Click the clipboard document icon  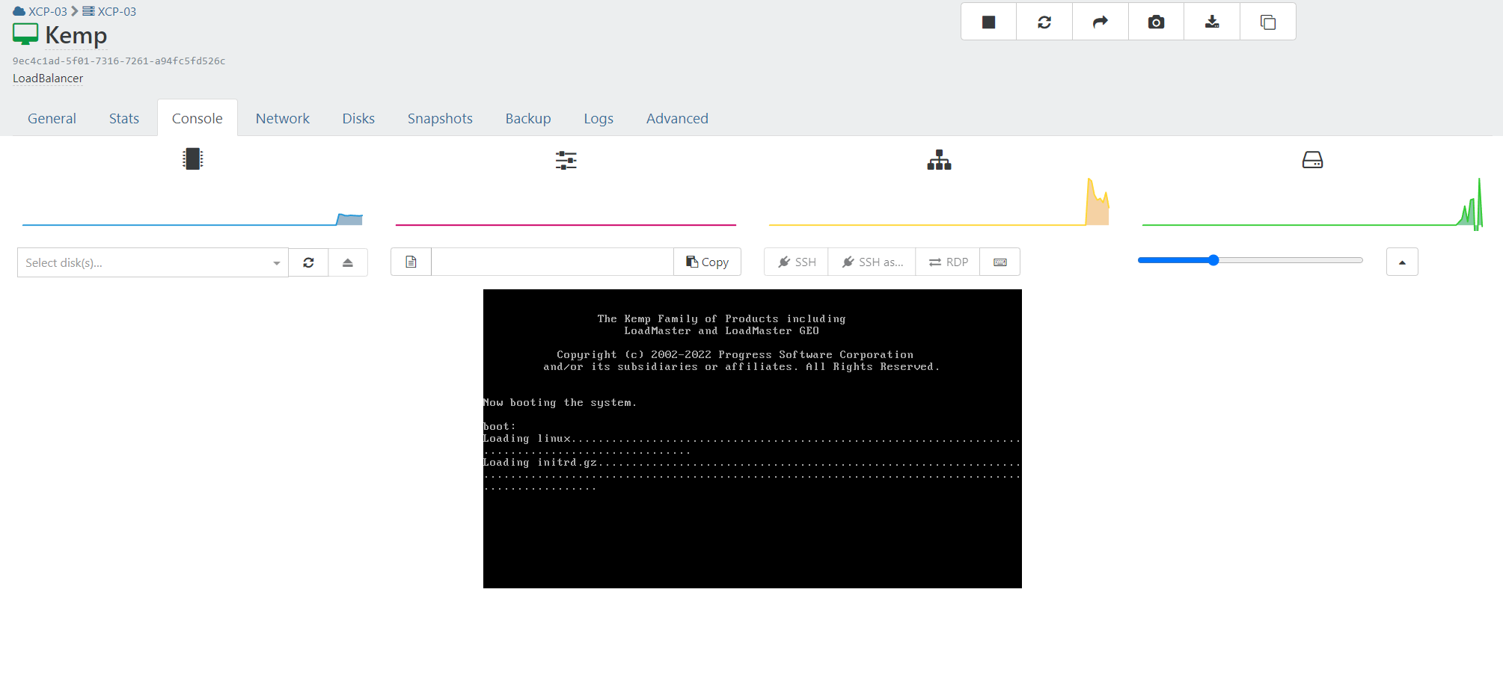click(411, 262)
